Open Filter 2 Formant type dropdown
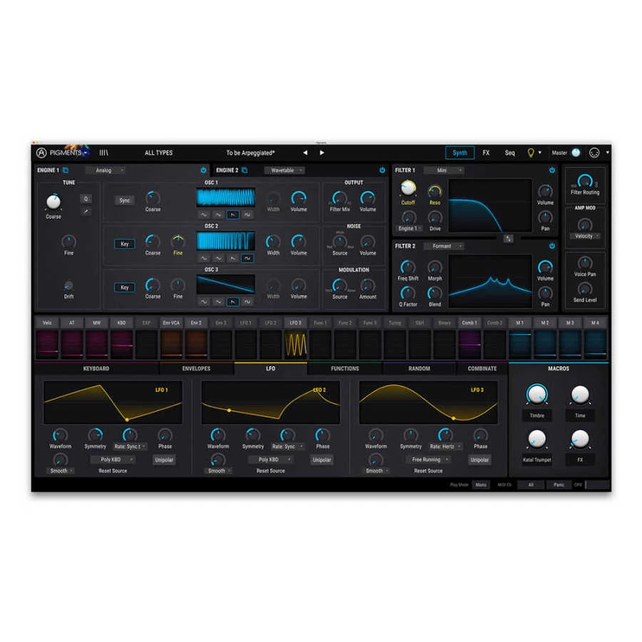642x642 pixels. 443,246
